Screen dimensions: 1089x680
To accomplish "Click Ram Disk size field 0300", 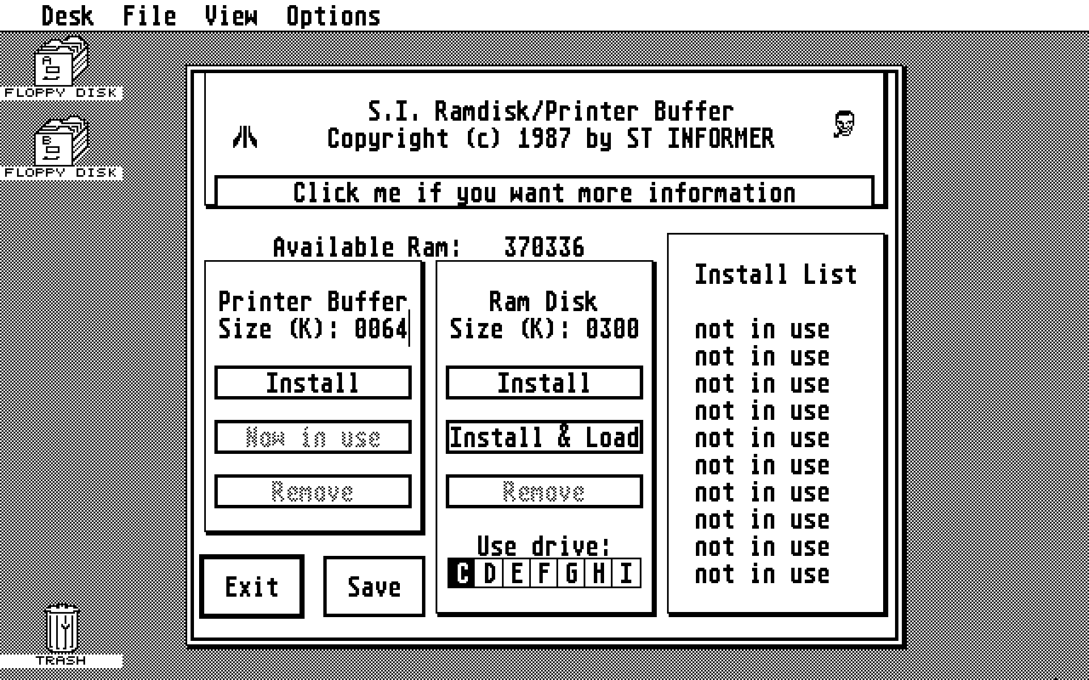I will click(613, 329).
